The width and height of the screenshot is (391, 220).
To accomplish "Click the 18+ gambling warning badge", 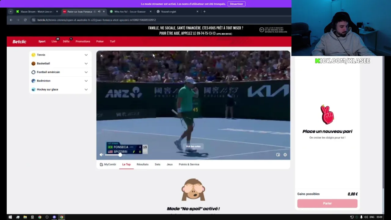I will pyautogui.click(x=261, y=30).
